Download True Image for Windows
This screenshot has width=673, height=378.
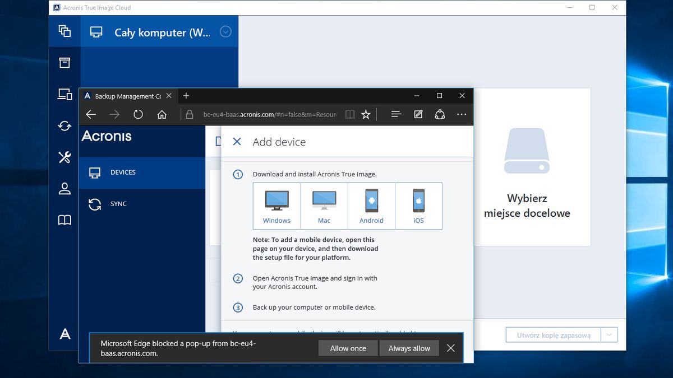276,206
